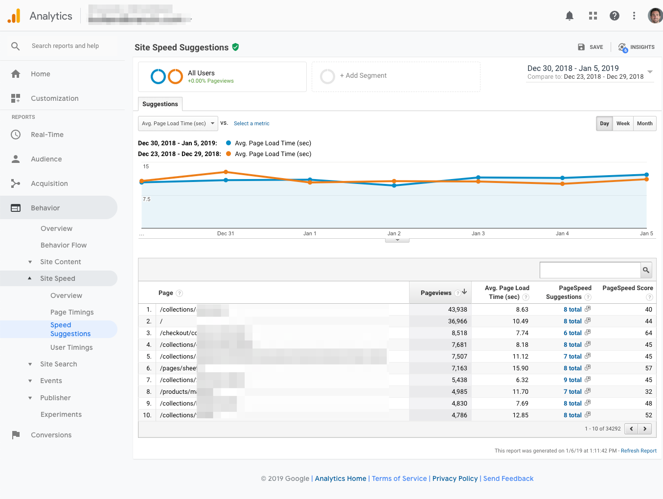Viewport: 663px width, 499px height.
Task: Expand the date range picker
Action: [x=650, y=72]
